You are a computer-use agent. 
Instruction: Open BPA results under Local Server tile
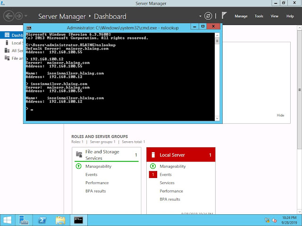[x=170, y=199]
